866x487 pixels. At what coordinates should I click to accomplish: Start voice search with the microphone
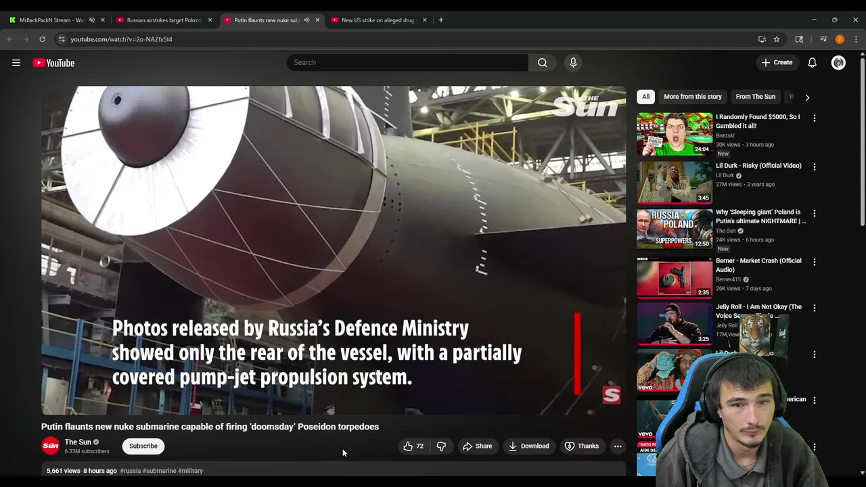pyautogui.click(x=573, y=62)
